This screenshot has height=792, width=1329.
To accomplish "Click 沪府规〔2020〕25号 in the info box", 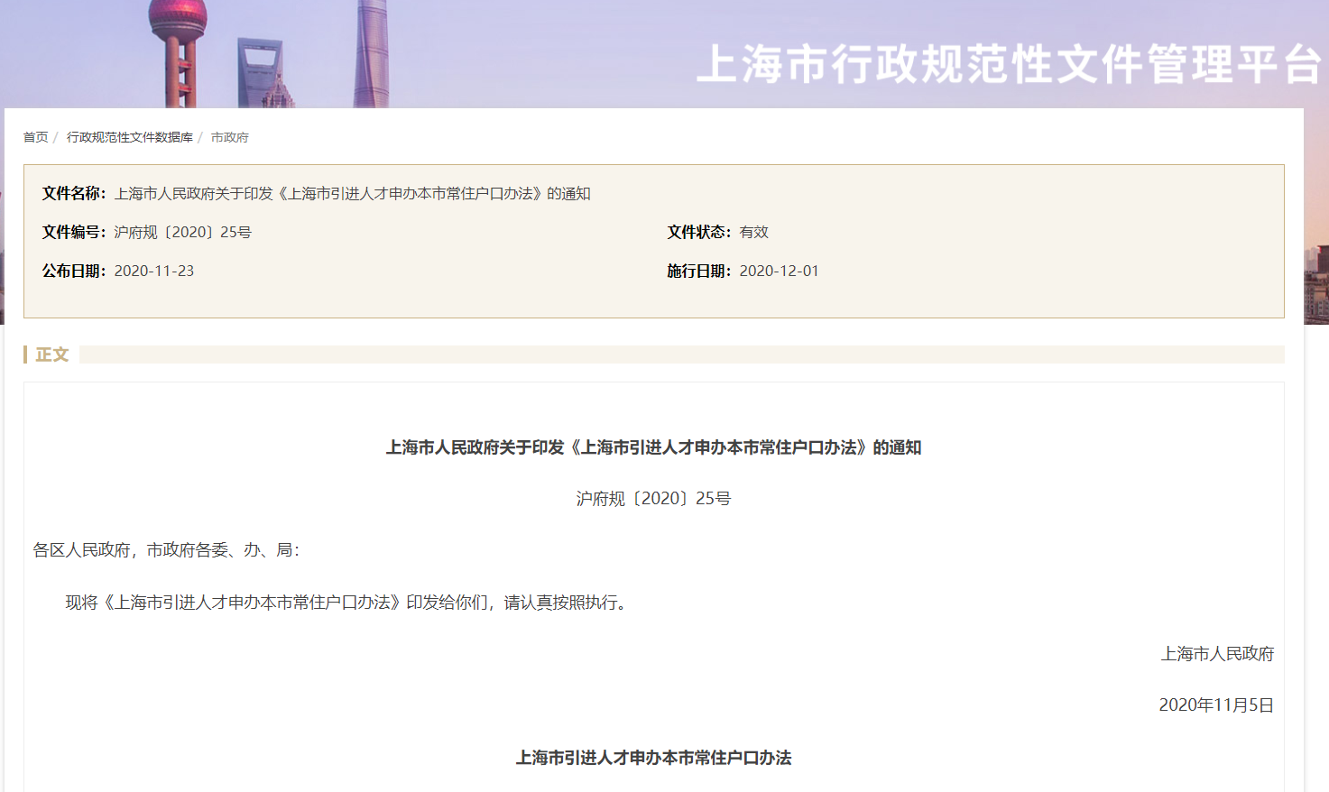I will [183, 233].
